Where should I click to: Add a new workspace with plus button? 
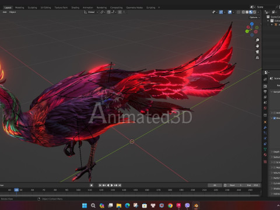(x=159, y=8)
